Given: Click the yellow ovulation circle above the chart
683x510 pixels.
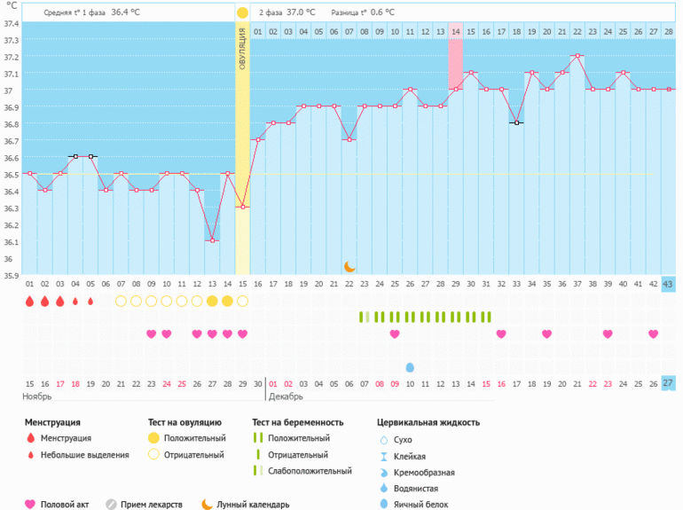Looking at the screenshot, I should click(x=242, y=13).
